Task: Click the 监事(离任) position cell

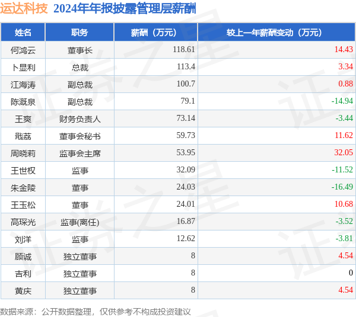Action: point(80,222)
